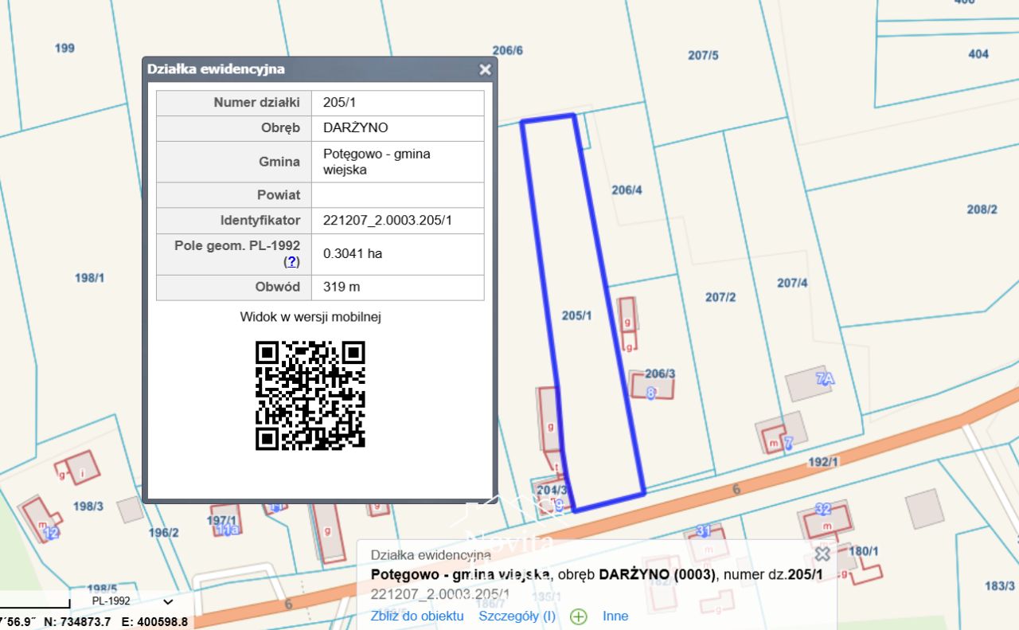Click parcel label 198/1 on map

tap(89, 278)
